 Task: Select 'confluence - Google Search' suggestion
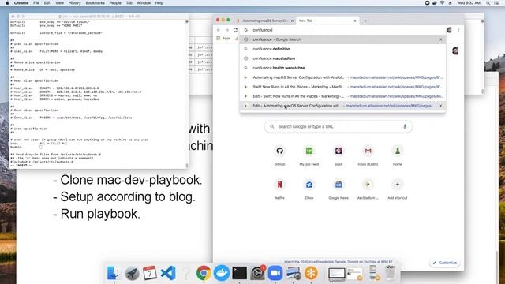click(x=342, y=39)
